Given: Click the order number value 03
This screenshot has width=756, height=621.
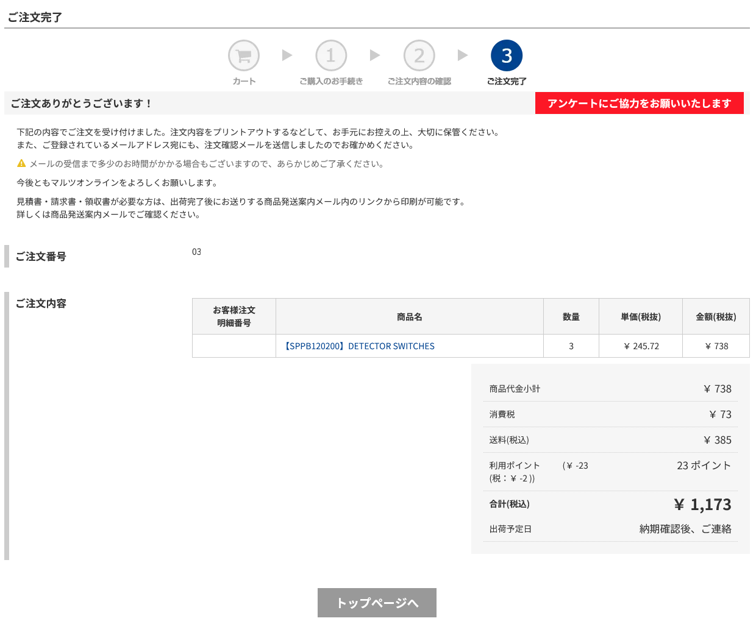Looking at the screenshot, I should [x=196, y=252].
